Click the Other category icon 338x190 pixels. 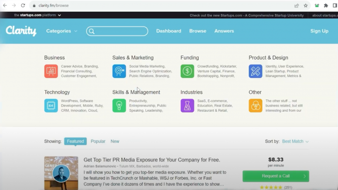tap(255, 106)
